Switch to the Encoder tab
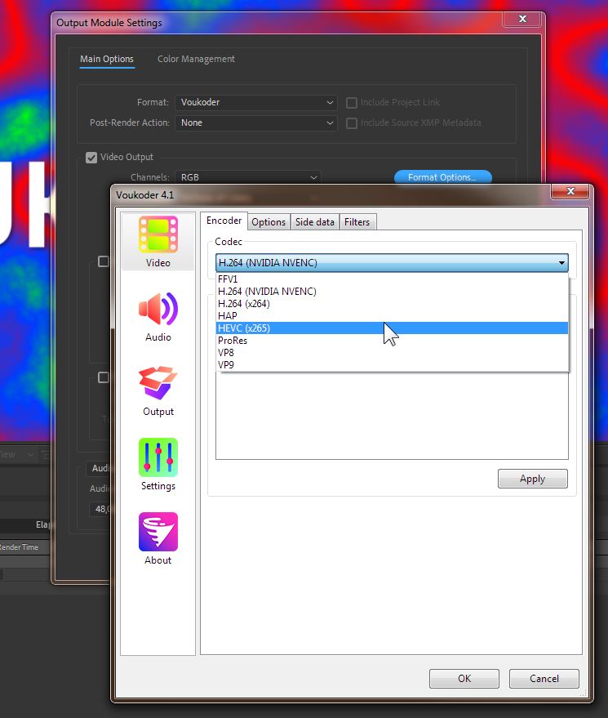The image size is (608, 718). click(224, 221)
